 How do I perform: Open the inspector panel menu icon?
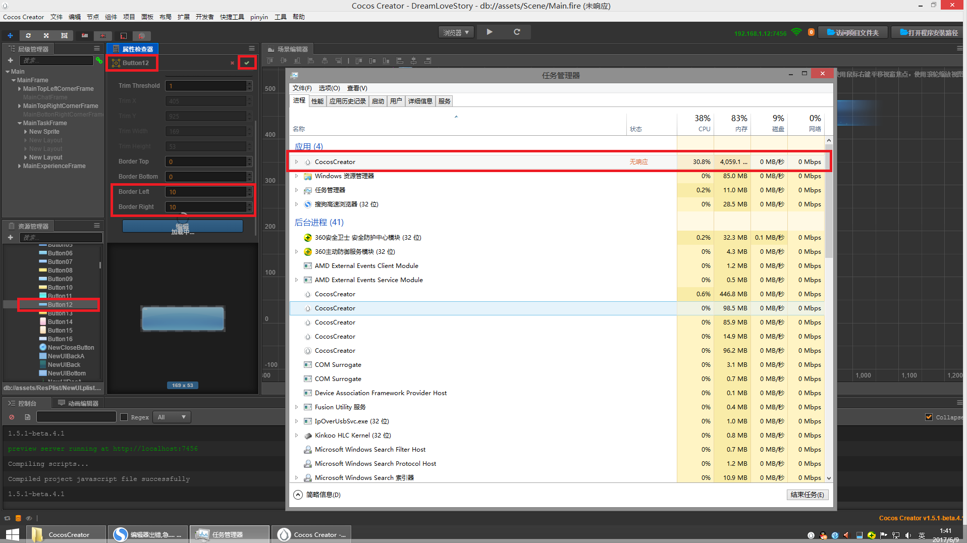coord(252,48)
